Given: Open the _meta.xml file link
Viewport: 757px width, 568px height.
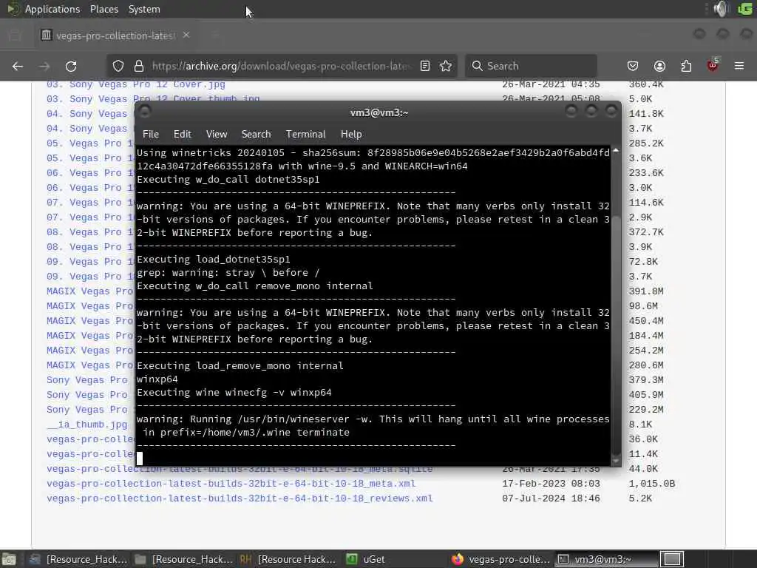Looking at the screenshot, I should point(231,484).
